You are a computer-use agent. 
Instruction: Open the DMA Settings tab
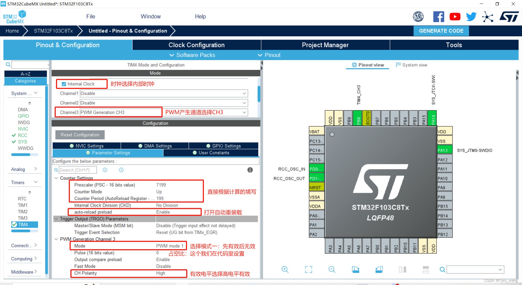click(x=155, y=146)
